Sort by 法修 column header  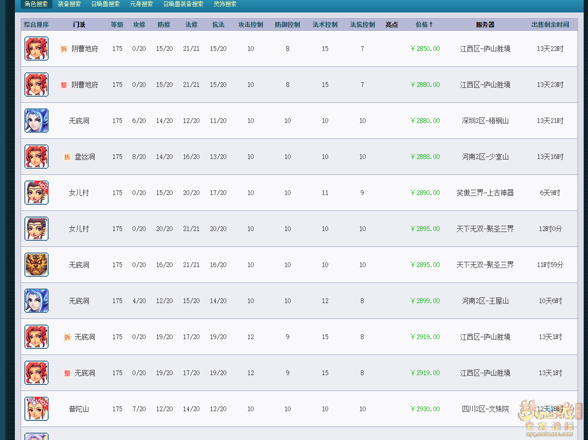coord(191,24)
